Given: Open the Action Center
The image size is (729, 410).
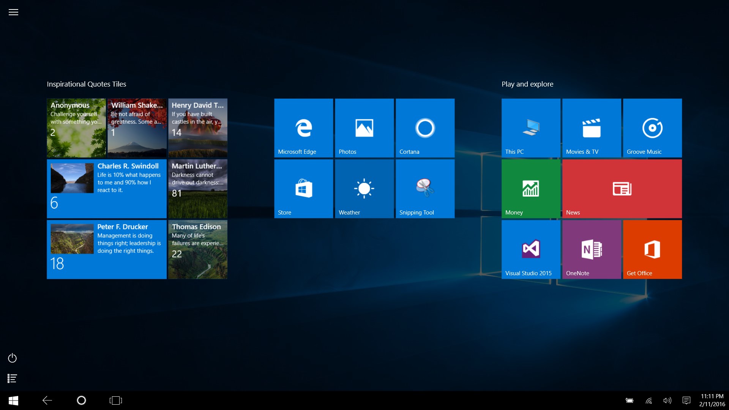Looking at the screenshot, I should 686,400.
